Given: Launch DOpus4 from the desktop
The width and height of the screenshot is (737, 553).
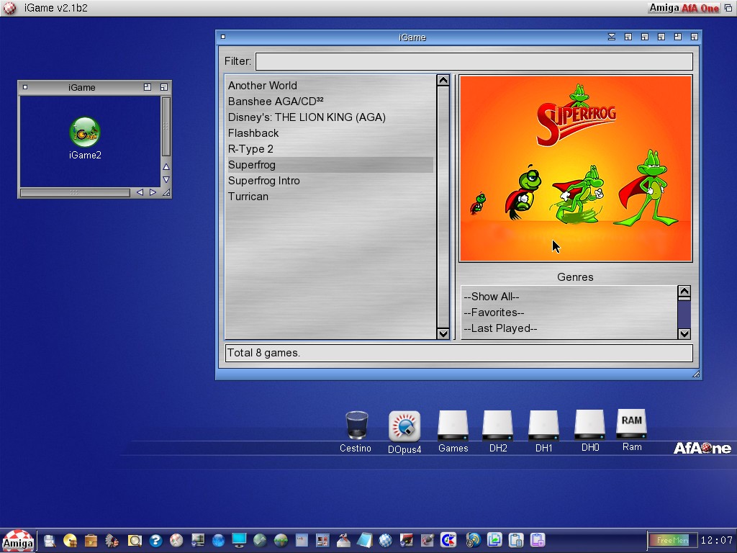Looking at the screenshot, I should click(x=404, y=426).
